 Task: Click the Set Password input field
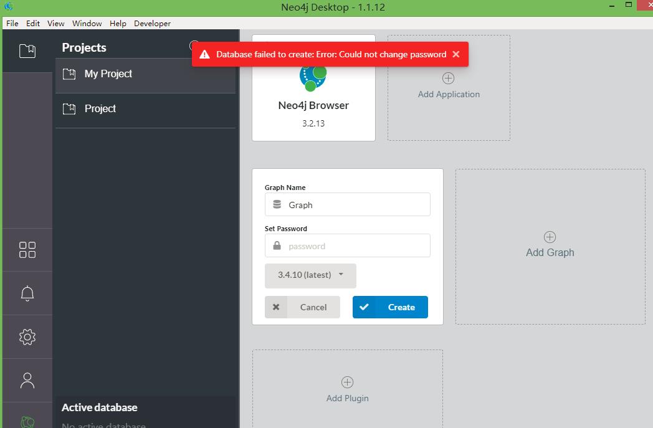[x=347, y=245]
